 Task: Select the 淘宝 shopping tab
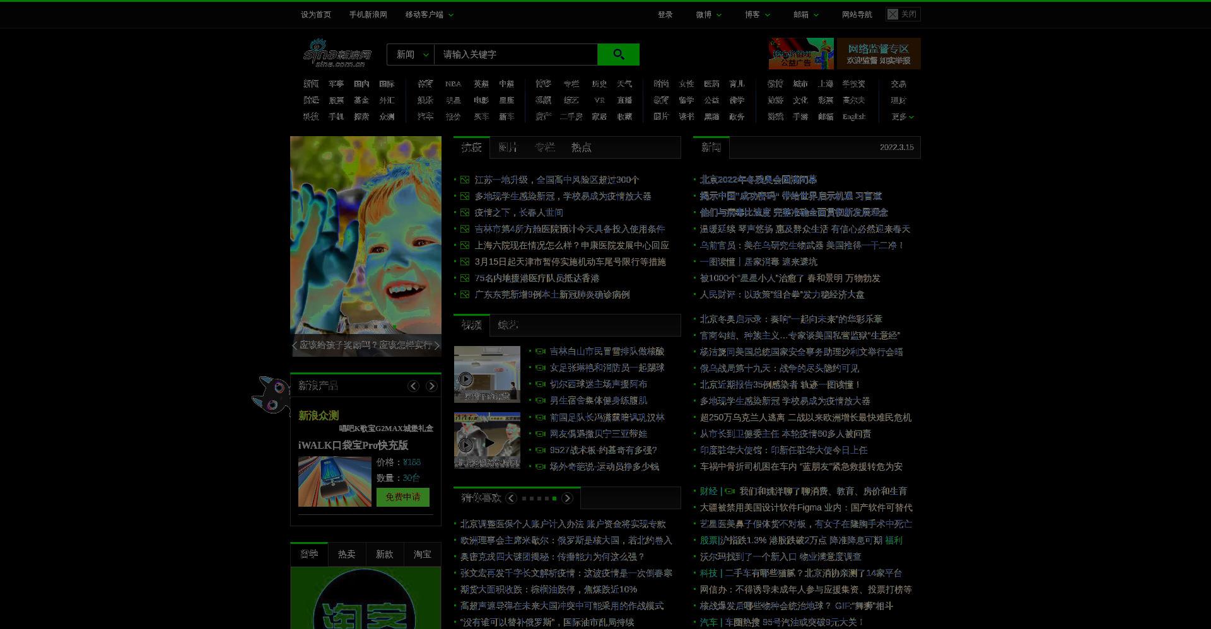[x=422, y=554]
